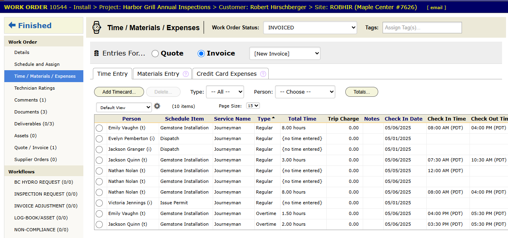Sort by Total Time column header
508x238 pixels.
[302, 119]
